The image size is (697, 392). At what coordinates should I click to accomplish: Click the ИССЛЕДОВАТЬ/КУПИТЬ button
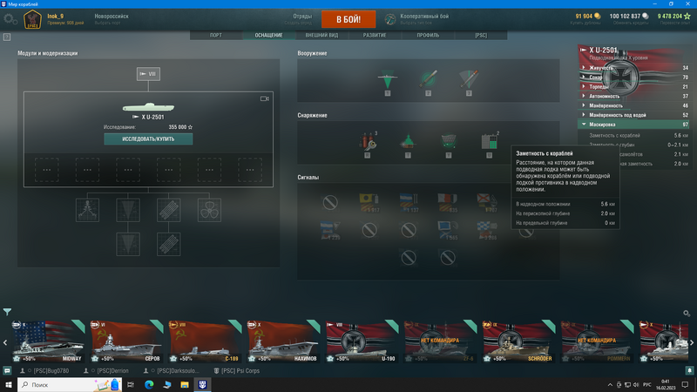click(148, 139)
